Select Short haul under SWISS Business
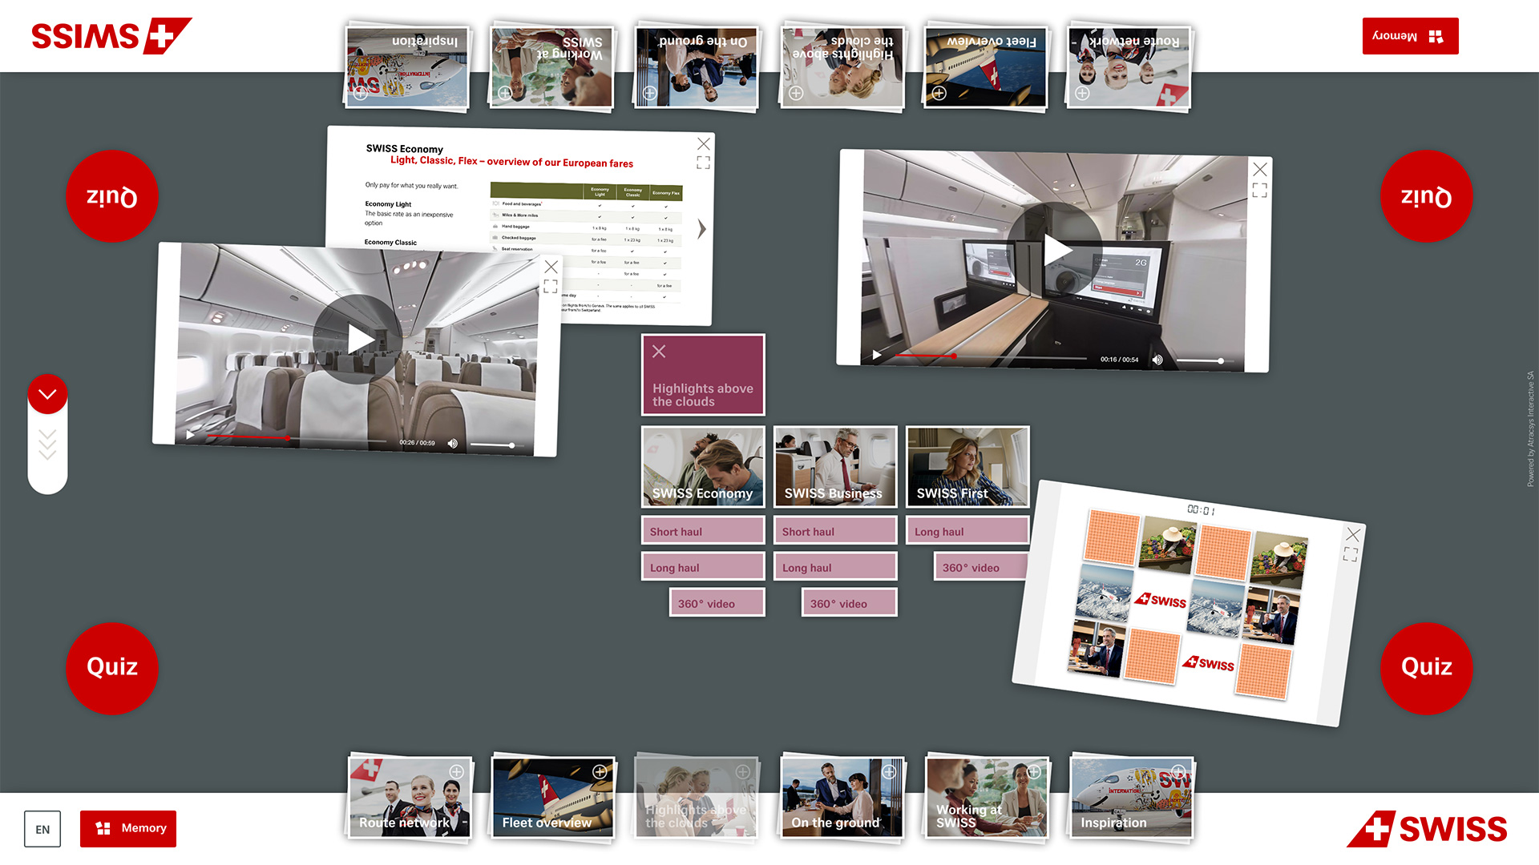The image size is (1539, 865). (x=835, y=531)
